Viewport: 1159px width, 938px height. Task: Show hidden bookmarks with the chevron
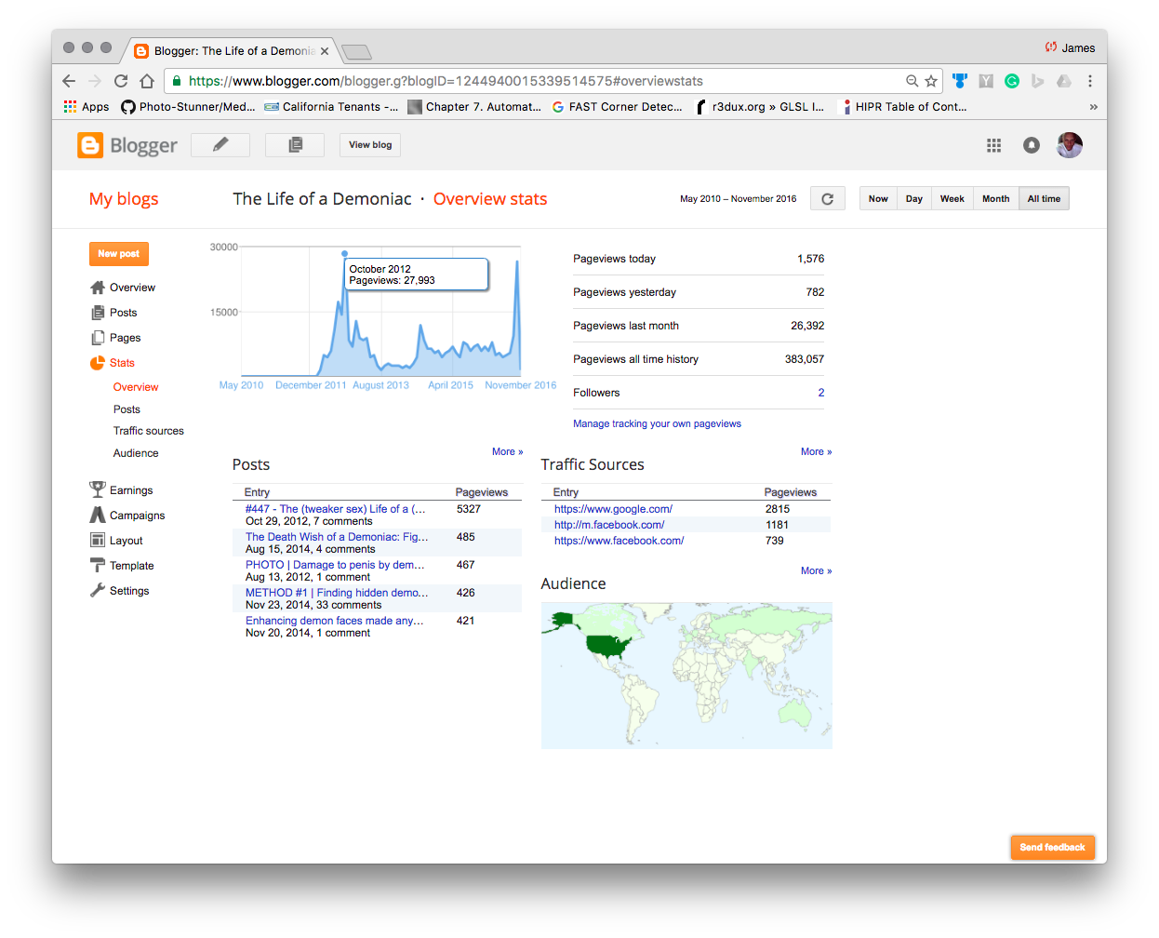click(1093, 107)
